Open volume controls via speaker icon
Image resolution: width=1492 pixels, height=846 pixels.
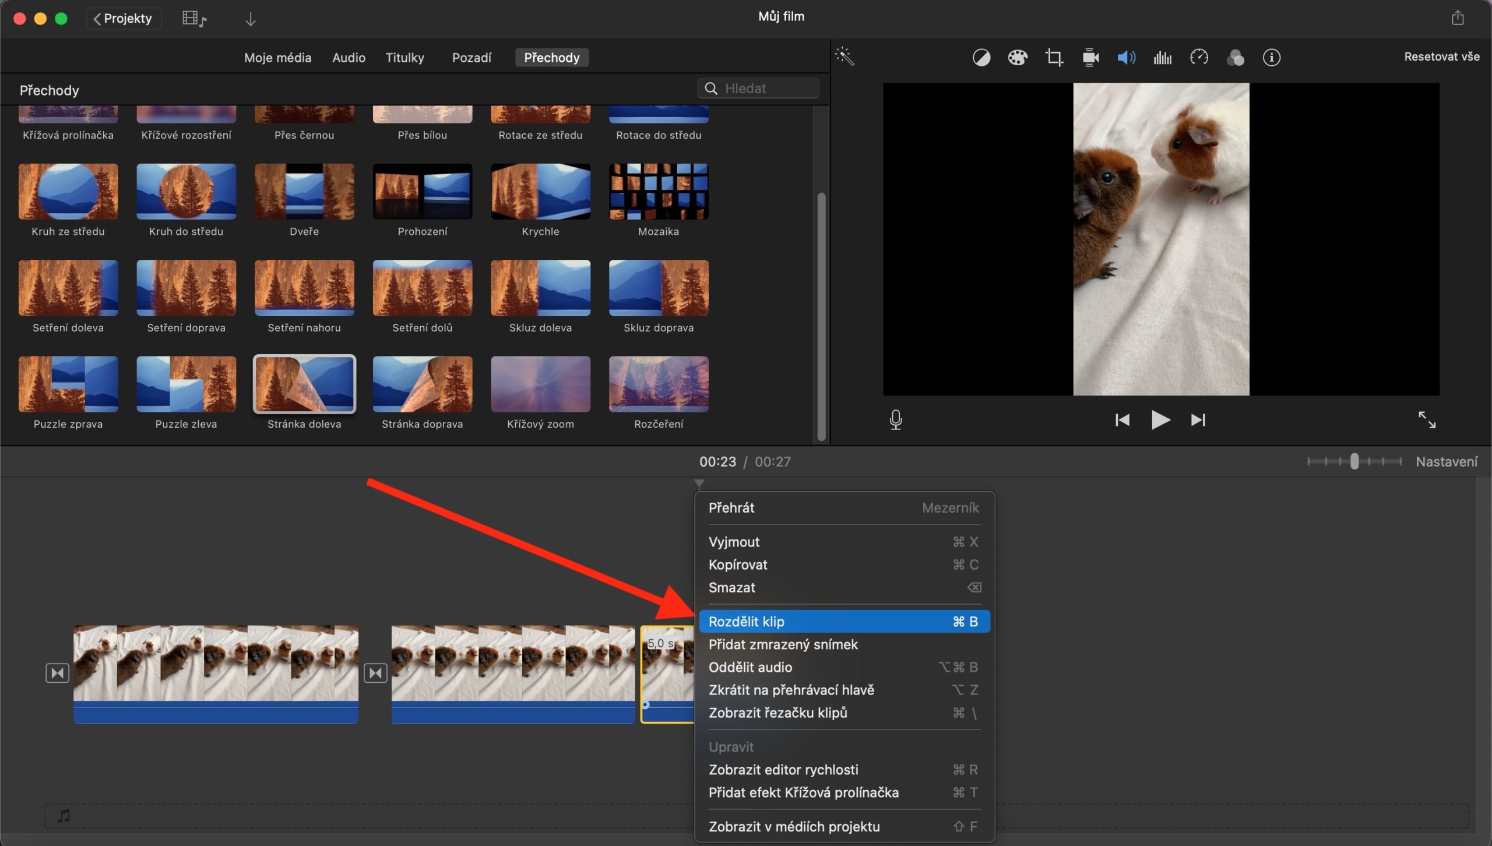[1125, 57]
